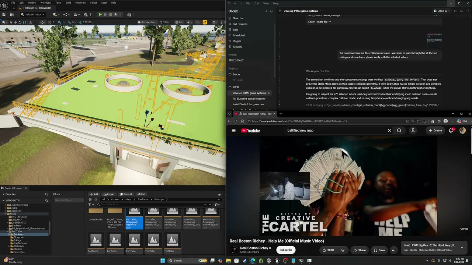Open the YouTube guide hamburger menu
The height and width of the screenshot is (265, 472).
point(233,130)
